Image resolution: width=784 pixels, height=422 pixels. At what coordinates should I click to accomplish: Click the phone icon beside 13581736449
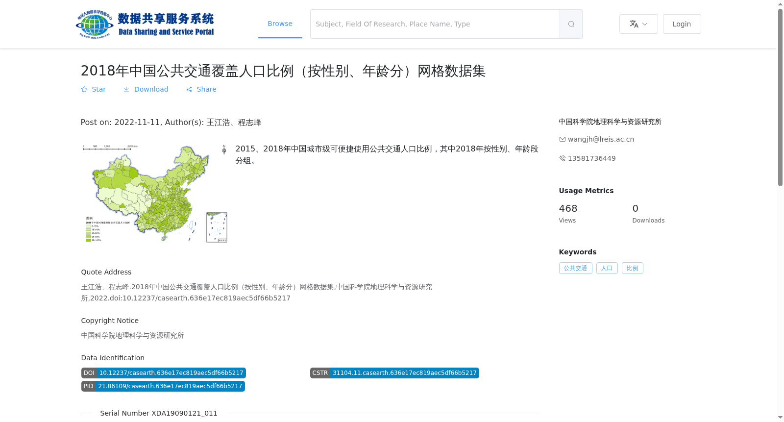coord(563,158)
